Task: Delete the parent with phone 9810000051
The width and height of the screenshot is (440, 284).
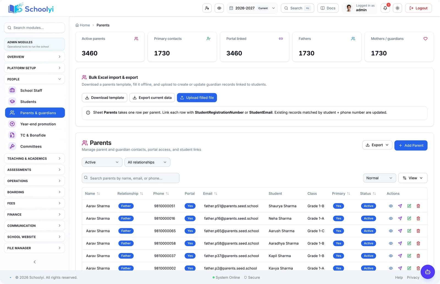Action: point(418,206)
